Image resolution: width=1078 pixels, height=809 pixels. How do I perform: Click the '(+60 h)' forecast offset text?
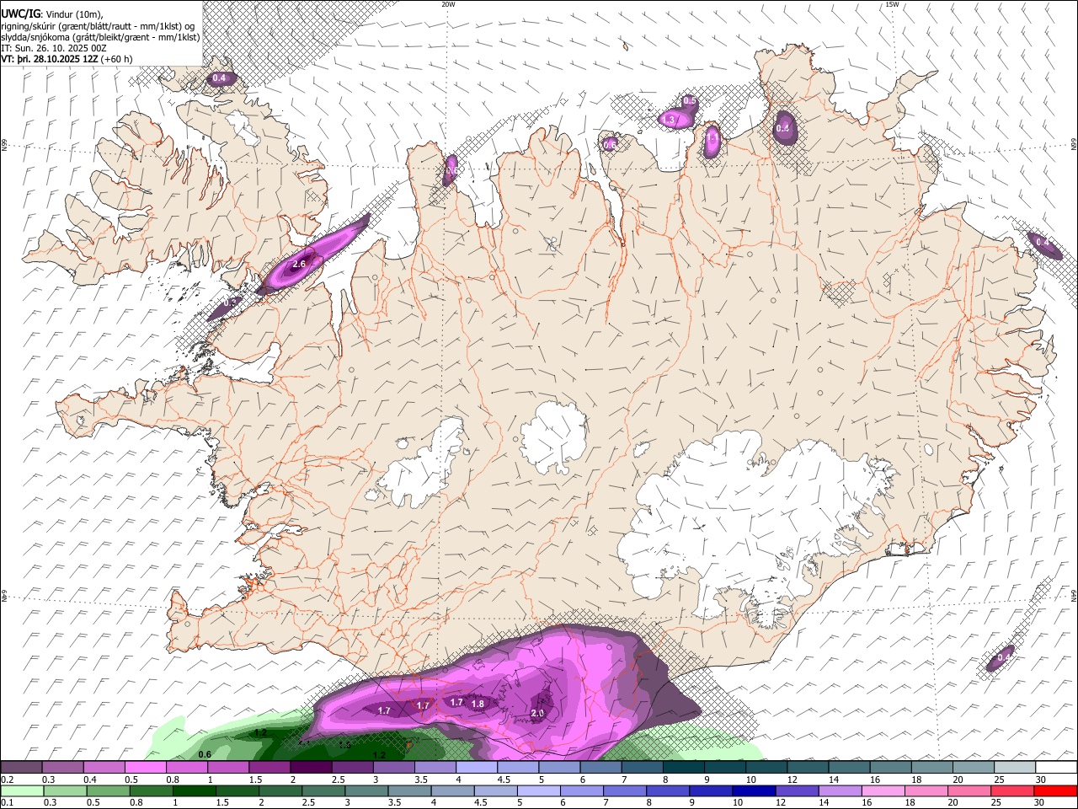[116, 59]
